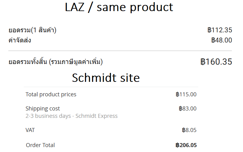Image resolution: width=243 pixels, height=152 pixels.
Task: Click the "Schmidt site" heading
Action: [x=106, y=78]
